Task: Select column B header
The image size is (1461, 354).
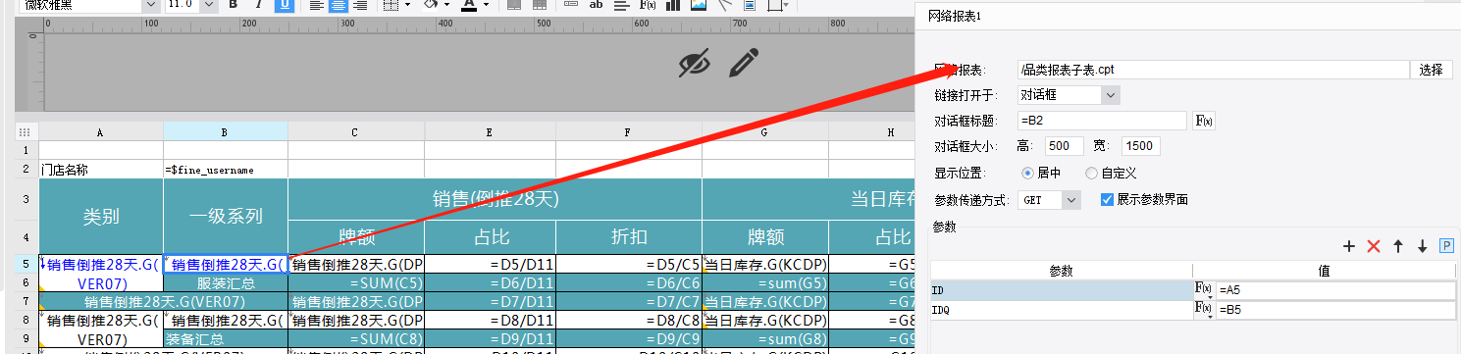Action: point(225,130)
